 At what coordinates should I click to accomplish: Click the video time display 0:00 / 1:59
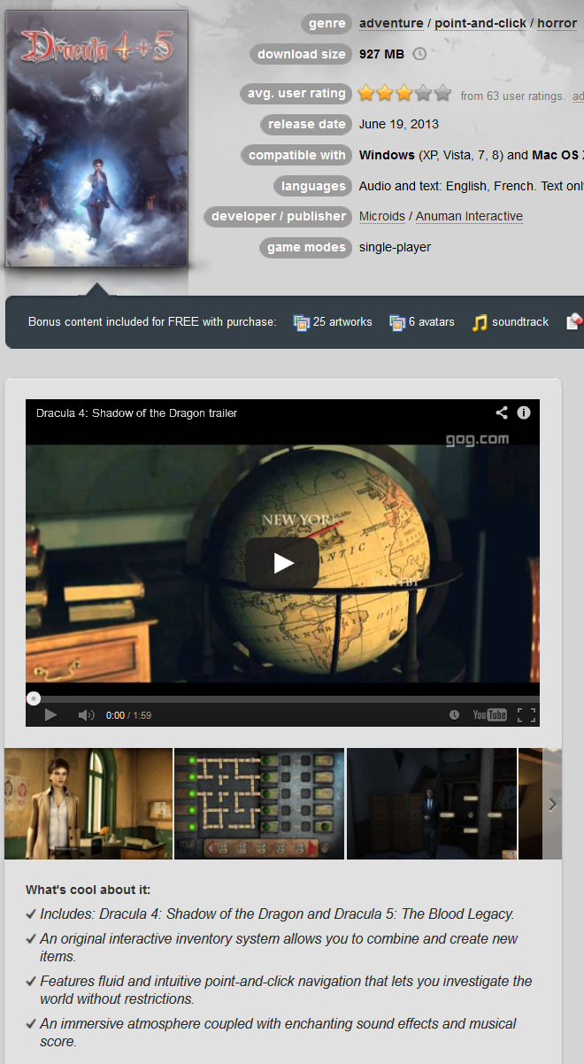click(x=128, y=715)
